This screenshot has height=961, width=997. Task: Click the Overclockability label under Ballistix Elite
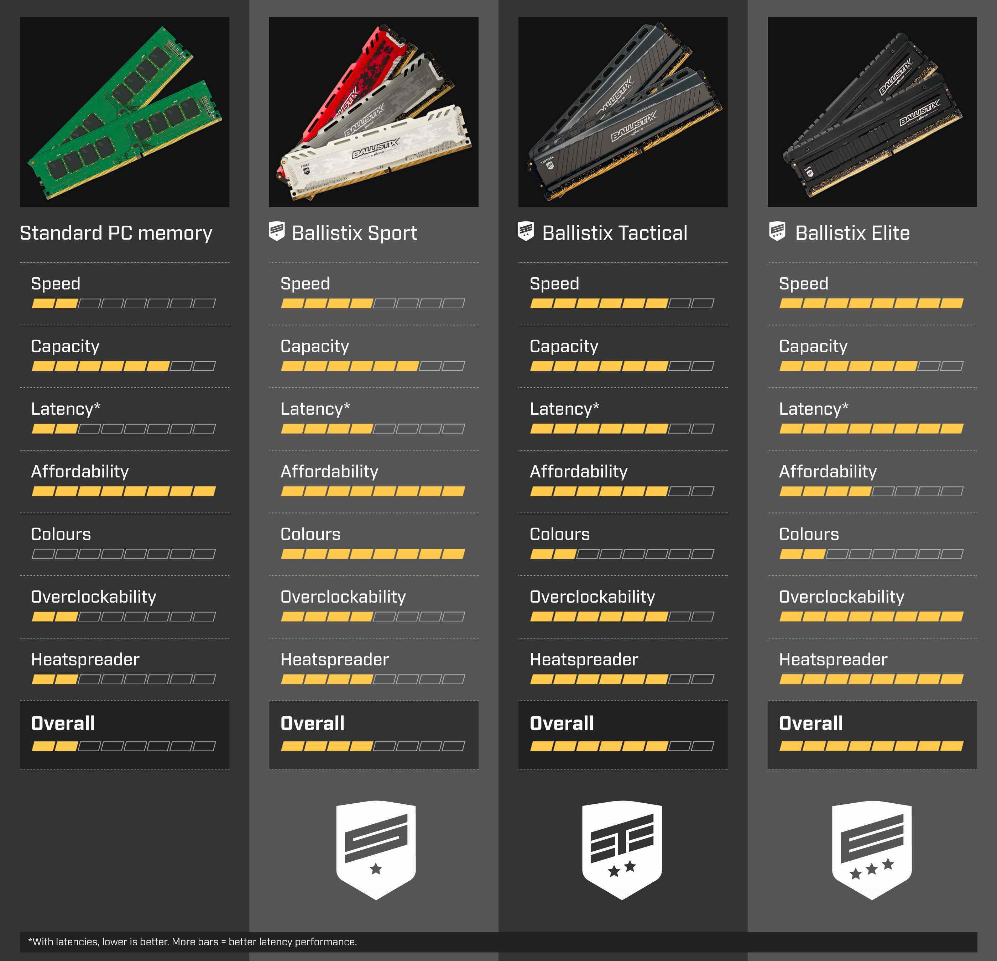coord(841,598)
